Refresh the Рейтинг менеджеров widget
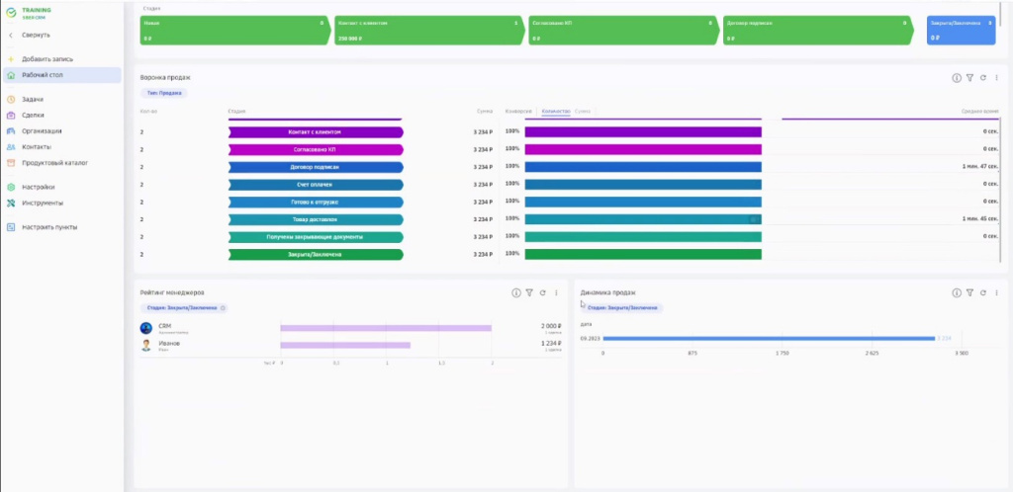The height and width of the screenshot is (492, 1013). tap(543, 293)
